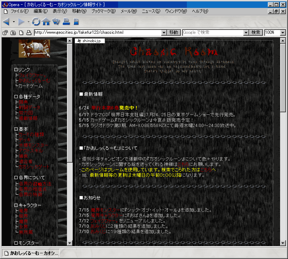Click the Forward arrow toolbar icon

click(x=21, y=22)
